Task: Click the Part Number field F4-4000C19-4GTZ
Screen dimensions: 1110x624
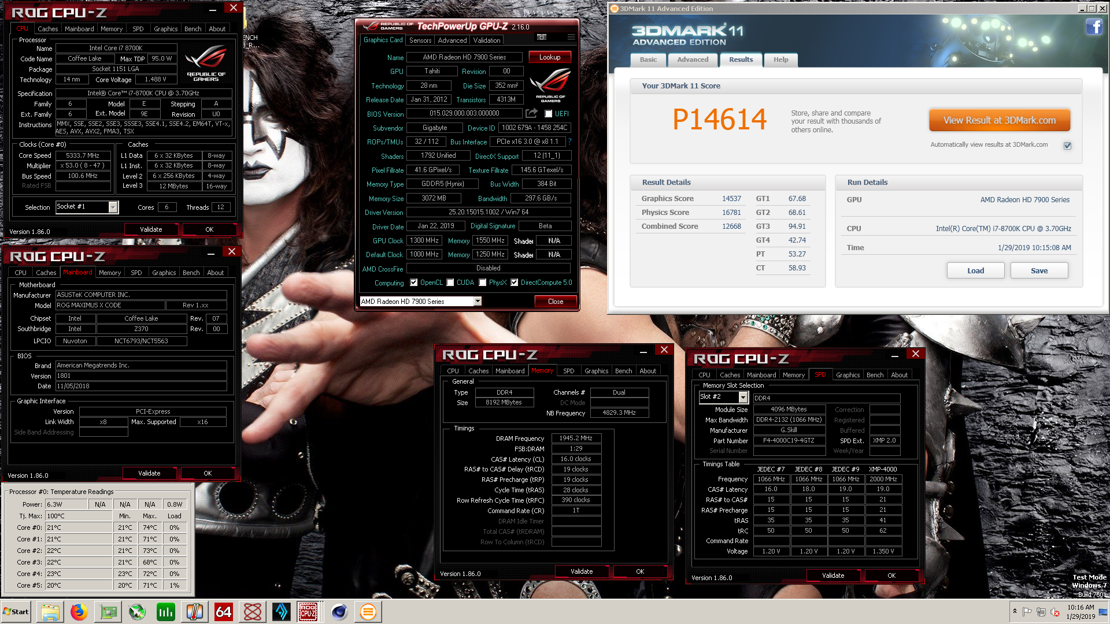Action: [x=789, y=440]
